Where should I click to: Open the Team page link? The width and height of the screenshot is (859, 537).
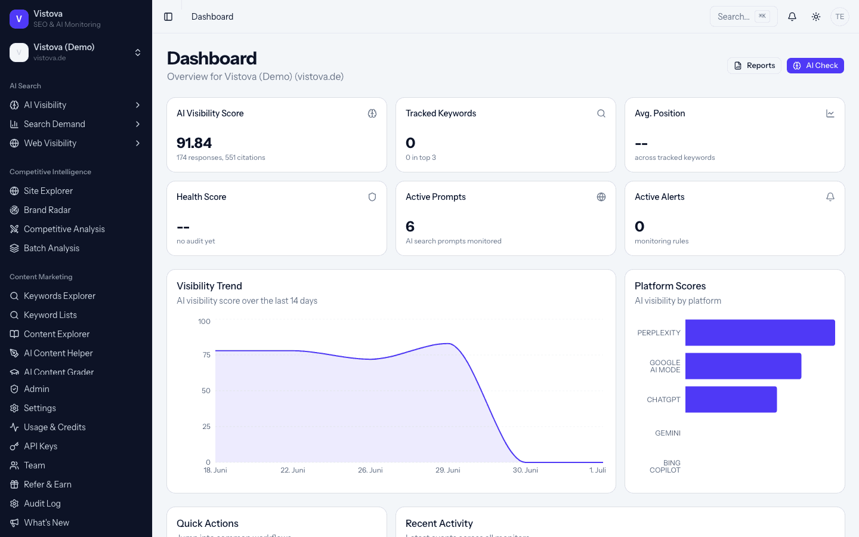tap(76, 465)
